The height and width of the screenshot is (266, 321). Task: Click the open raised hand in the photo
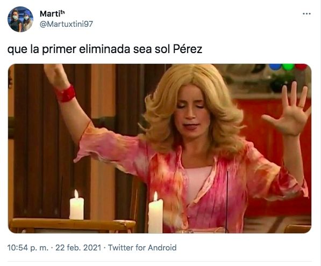point(289,108)
